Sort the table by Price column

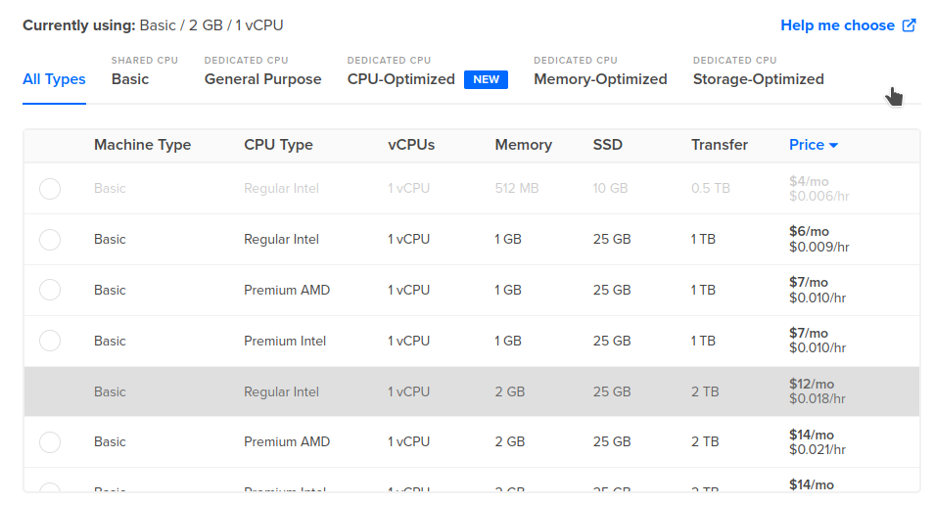pos(807,145)
